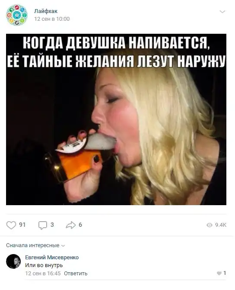Like the post with heart icon
235x290 pixels.
[11, 225]
